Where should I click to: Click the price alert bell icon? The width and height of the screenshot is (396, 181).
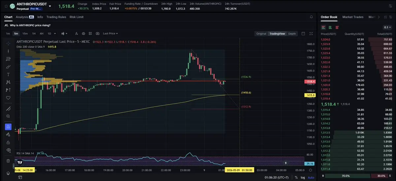pyautogui.click(x=312, y=17)
